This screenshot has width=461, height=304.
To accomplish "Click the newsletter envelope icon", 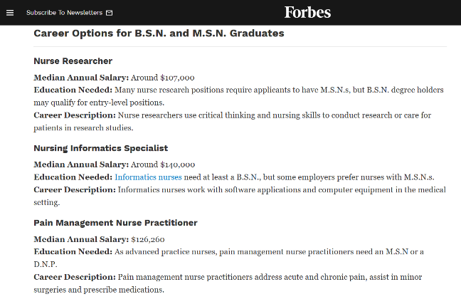I will pos(109,13).
